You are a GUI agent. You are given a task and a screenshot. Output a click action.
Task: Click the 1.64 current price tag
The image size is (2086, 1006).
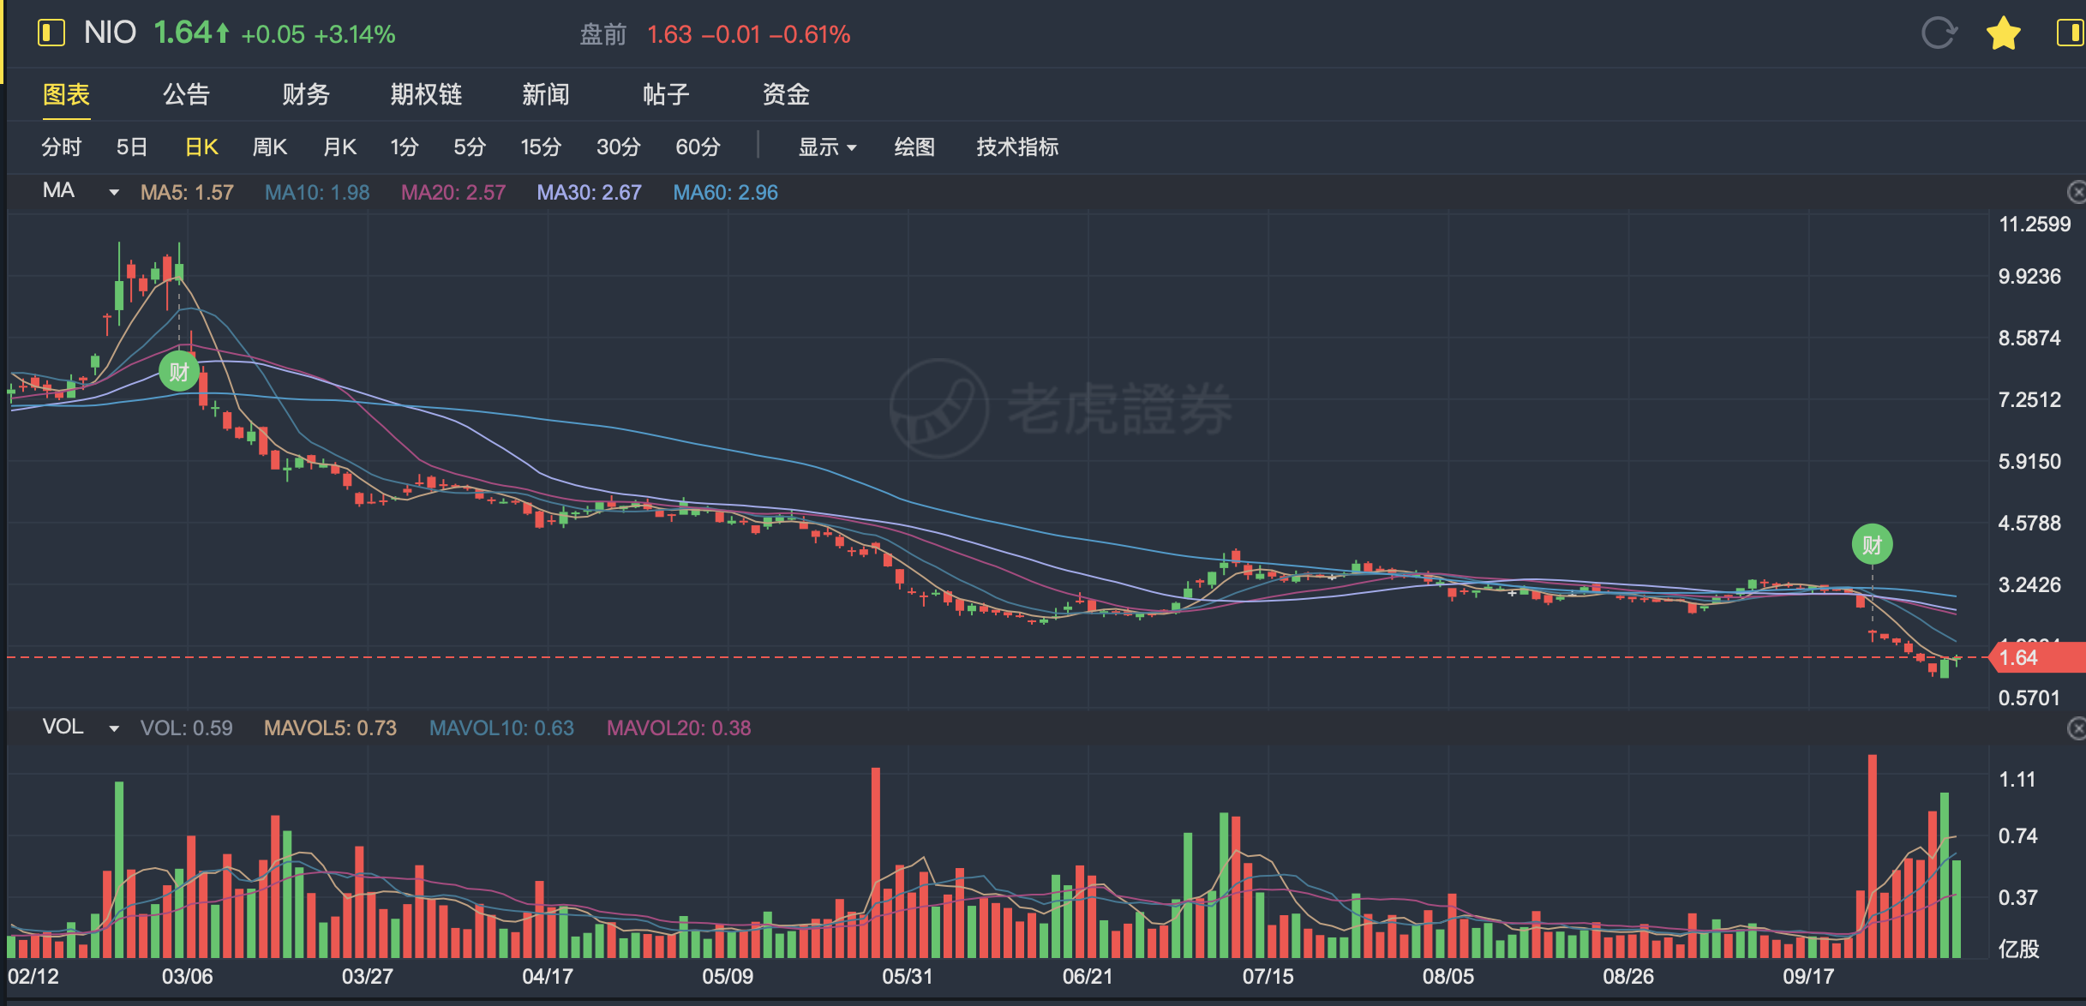pyautogui.click(x=2037, y=658)
